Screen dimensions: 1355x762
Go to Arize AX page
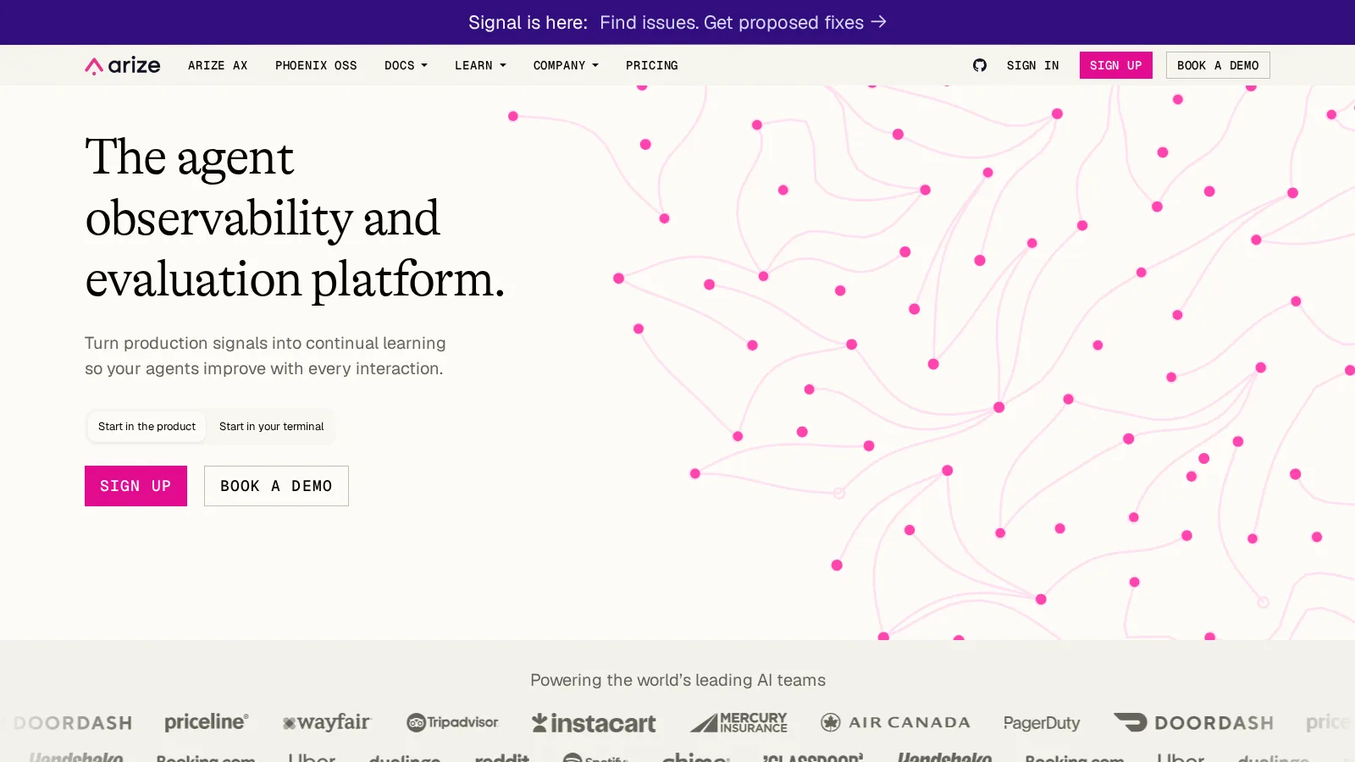coord(218,65)
